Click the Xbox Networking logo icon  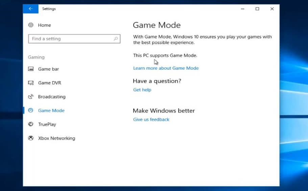click(31, 138)
